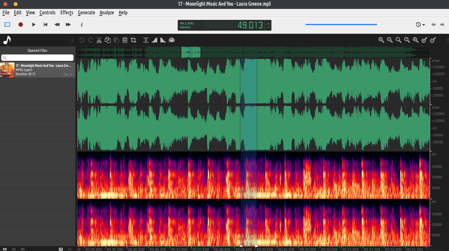Click the right selection marker on the time ruler
449x251 pixels.
[x=256, y=246]
